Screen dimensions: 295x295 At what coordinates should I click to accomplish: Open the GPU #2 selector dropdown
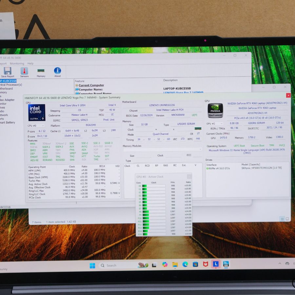click(x=214, y=124)
